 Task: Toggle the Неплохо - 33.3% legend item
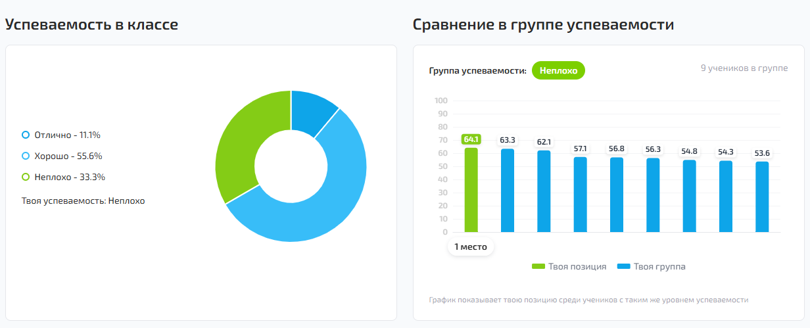click(63, 177)
